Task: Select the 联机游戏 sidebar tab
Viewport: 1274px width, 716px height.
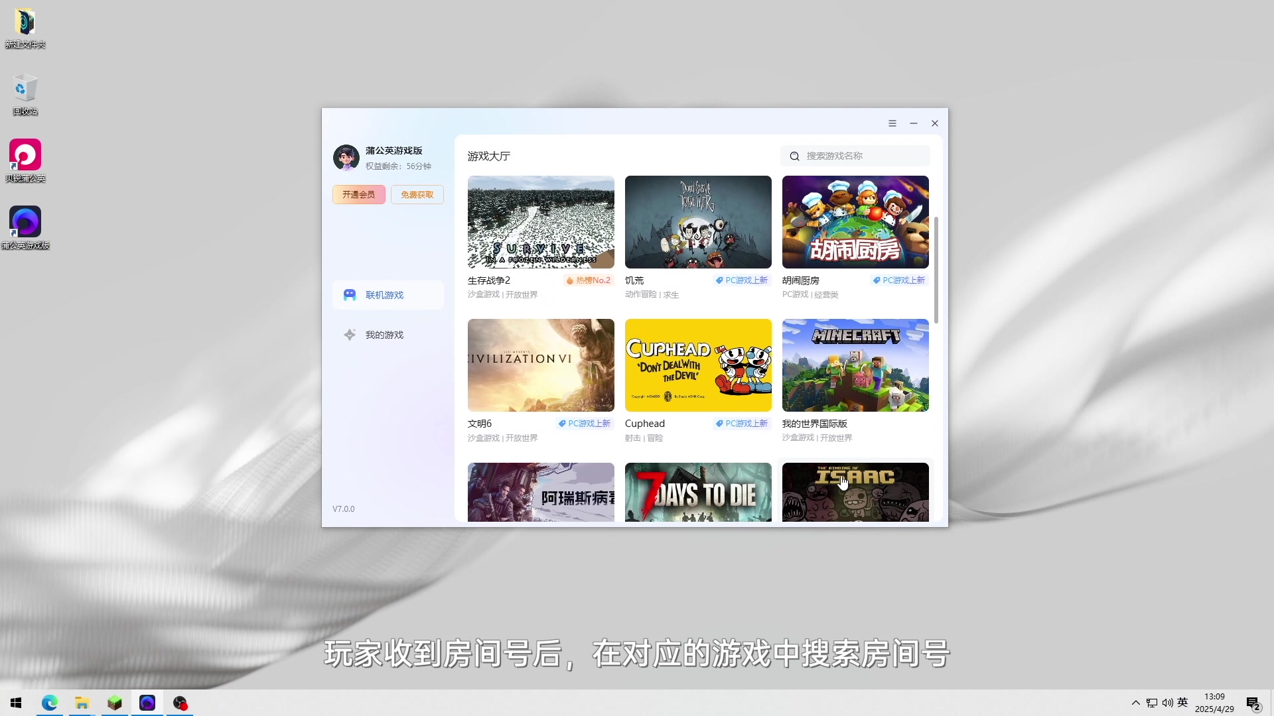Action: tap(388, 295)
